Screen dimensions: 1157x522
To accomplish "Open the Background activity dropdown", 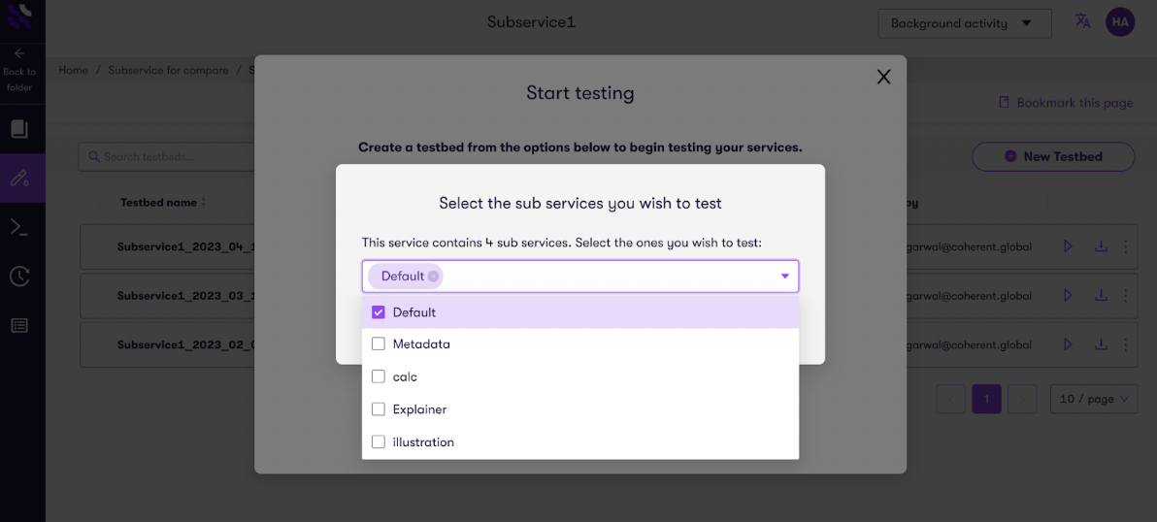I will tap(964, 23).
